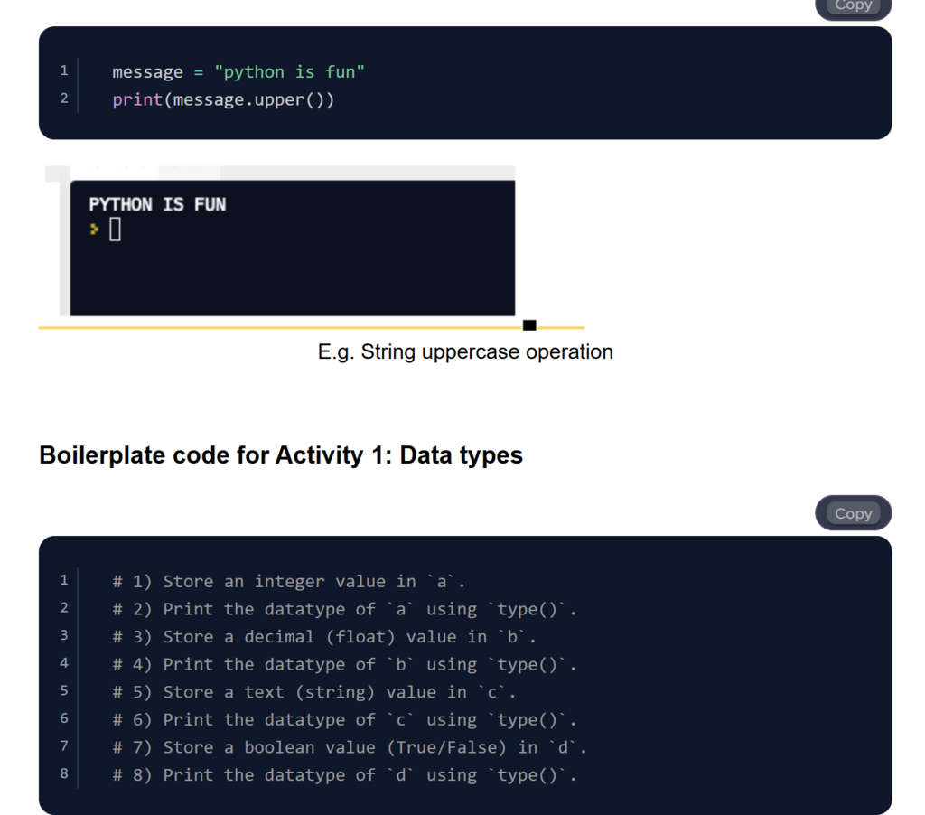The width and height of the screenshot is (925, 815).
Task: Click the PYTHON IS FUN output text
Action: [x=157, y=204]
